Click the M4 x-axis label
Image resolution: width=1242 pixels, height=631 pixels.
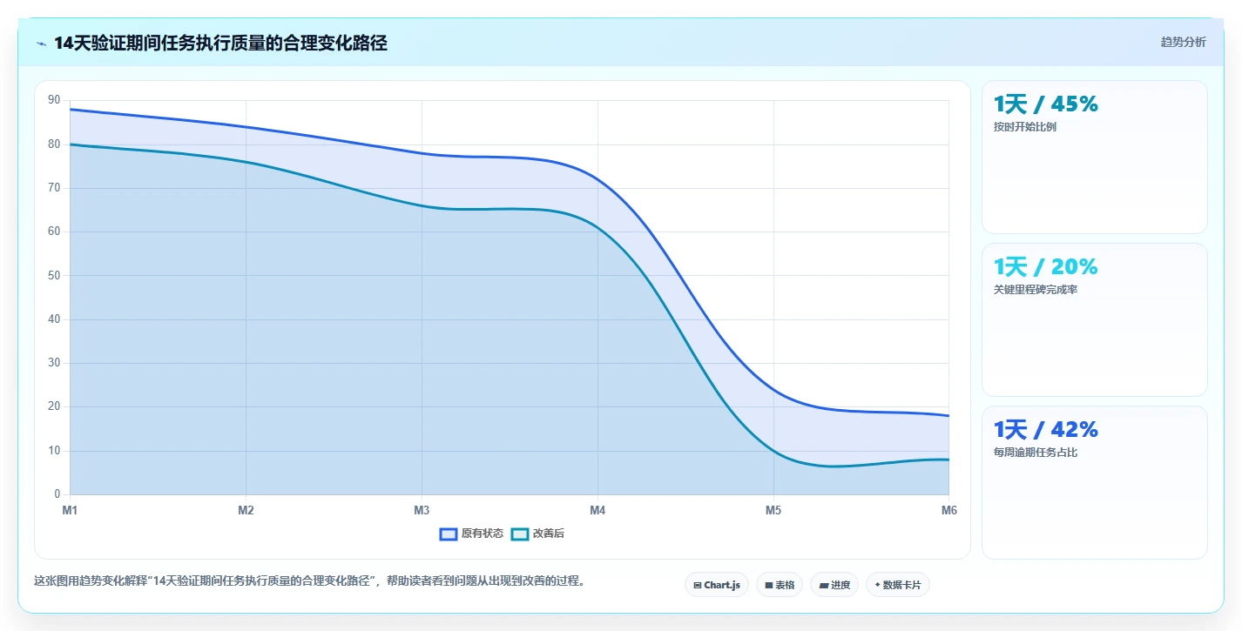[x=597, y=511]
